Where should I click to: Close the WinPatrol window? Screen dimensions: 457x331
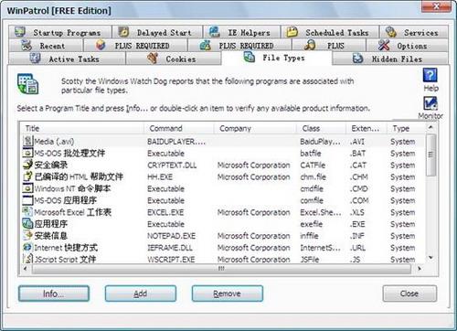(436, 5)
